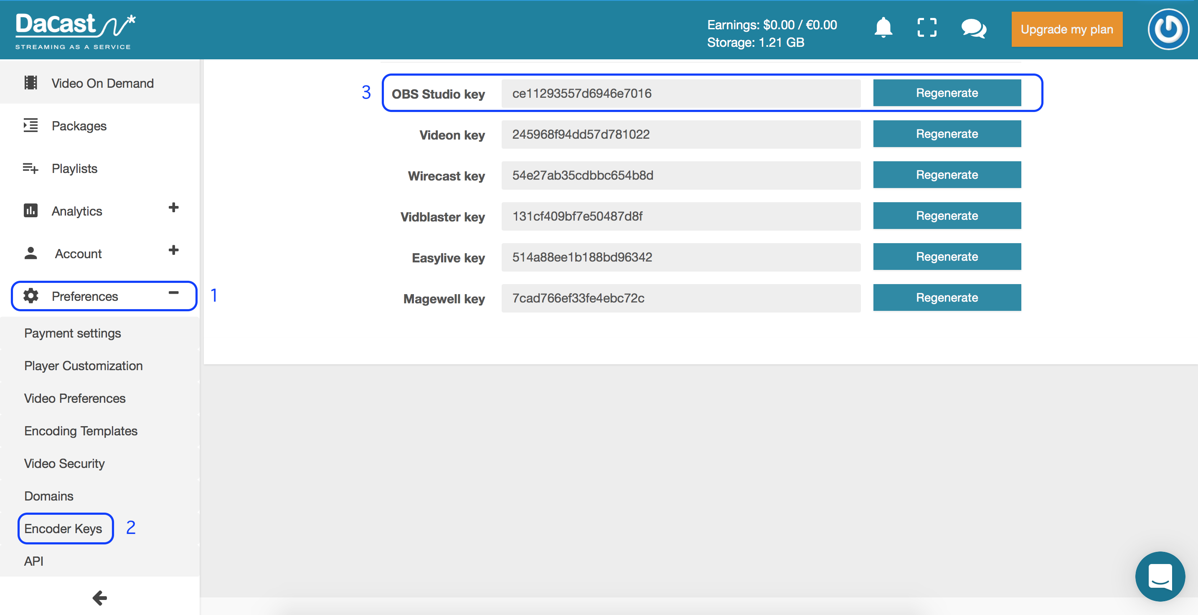The width and height of the screenshot is (1198, 615).
Task: Click the OBS Studio key label
Action: [438, 94]
